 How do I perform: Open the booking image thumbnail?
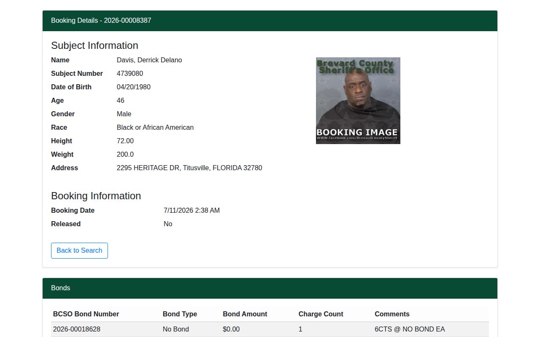[x=358, y=101]
